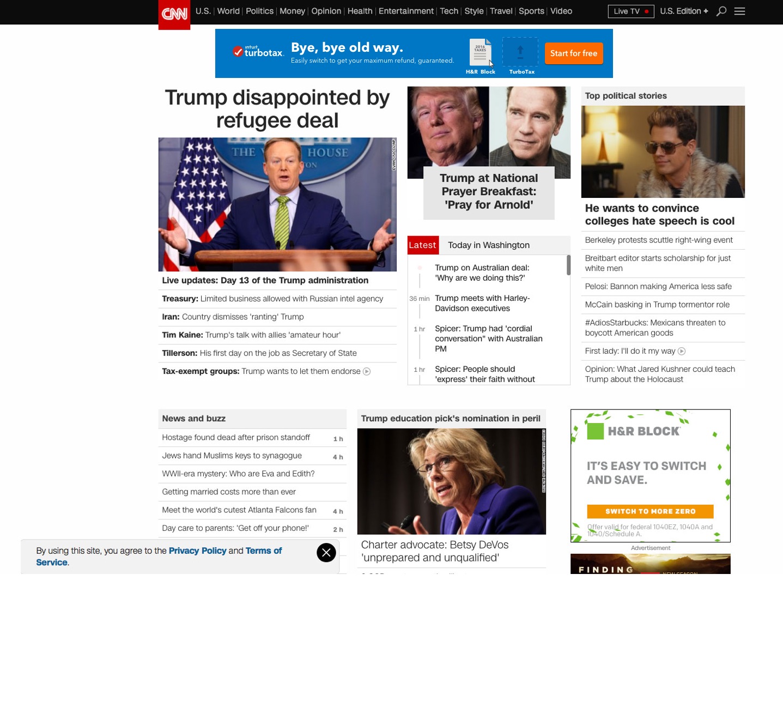
Task: Open the hamburger menu icon
Action: coord(739,11)
